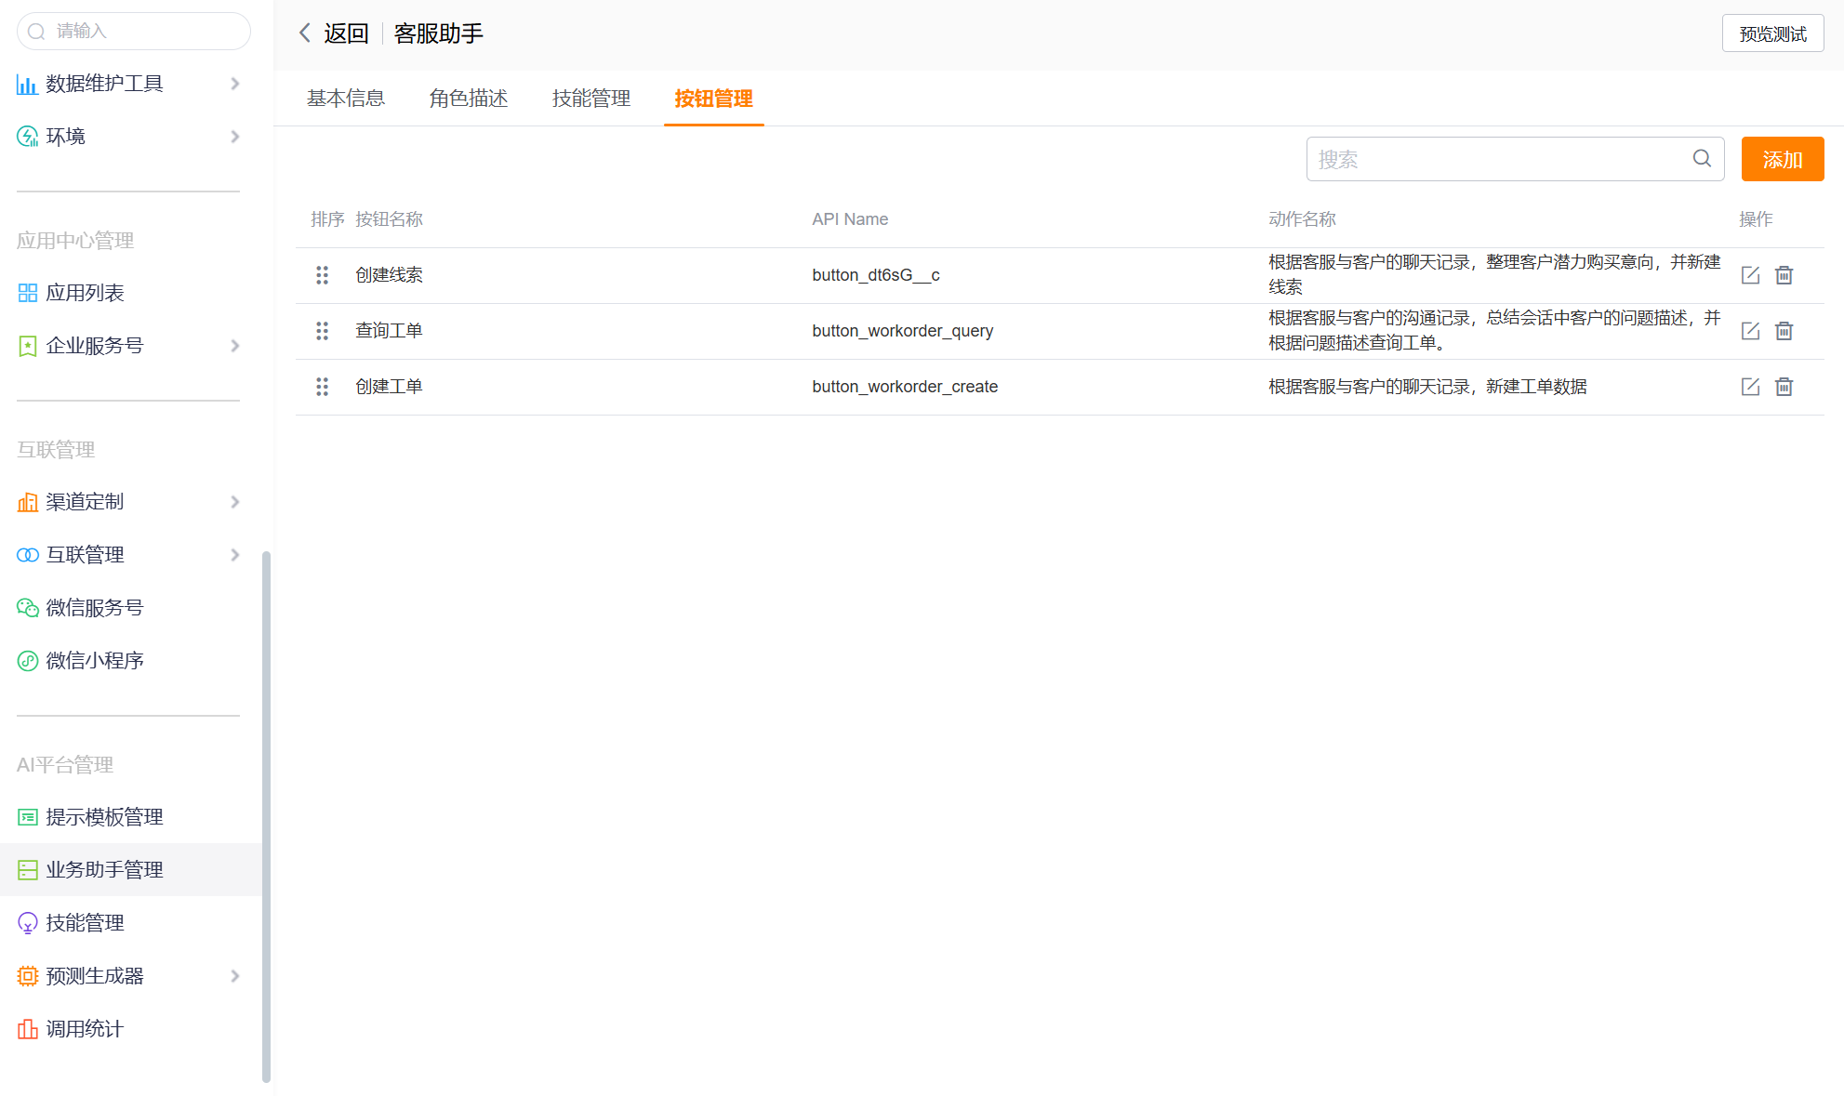Click the sidebar vertical scrollbar
Image resolution: width=1844 pixels, height=1096 pixels.
click(267, 818)
